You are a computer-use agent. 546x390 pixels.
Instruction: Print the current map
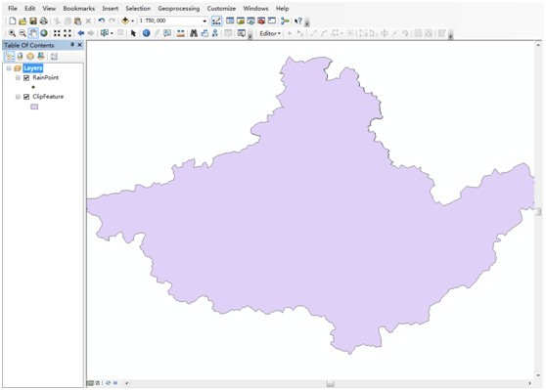click(43, 21)
